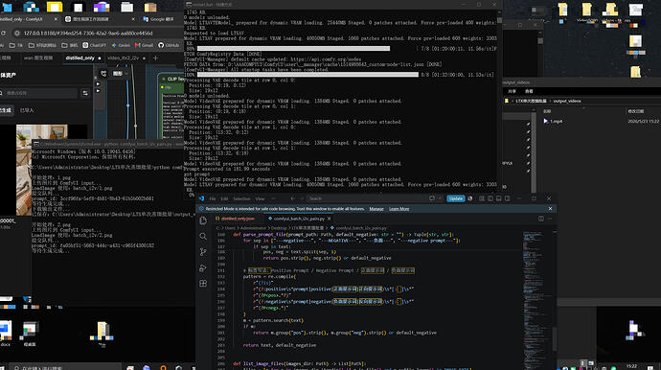Click the ComfyUI assets search field
The width and height of the screenshot is (661, 370).
tap(38, 93)
